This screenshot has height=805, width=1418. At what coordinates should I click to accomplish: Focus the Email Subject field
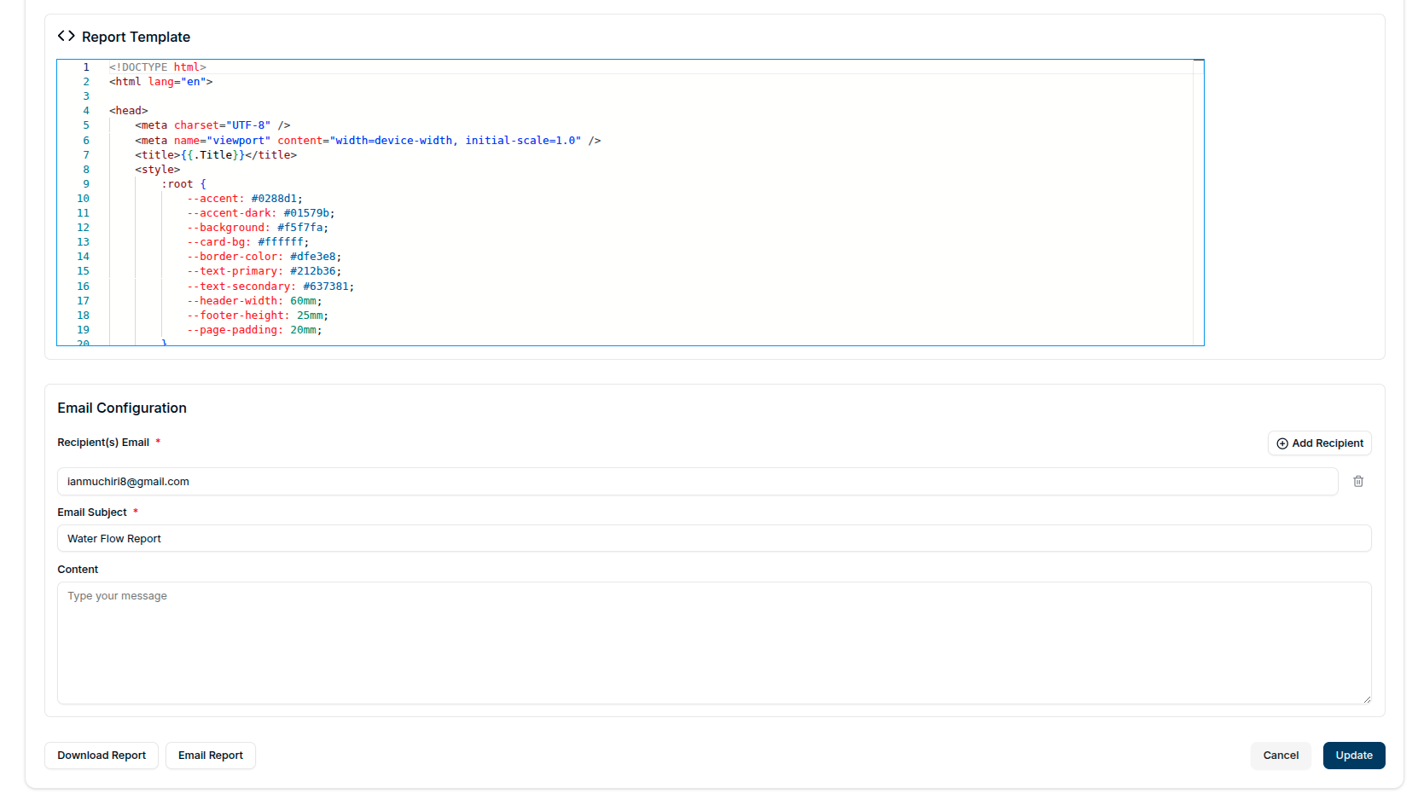(x=713, y=539)
